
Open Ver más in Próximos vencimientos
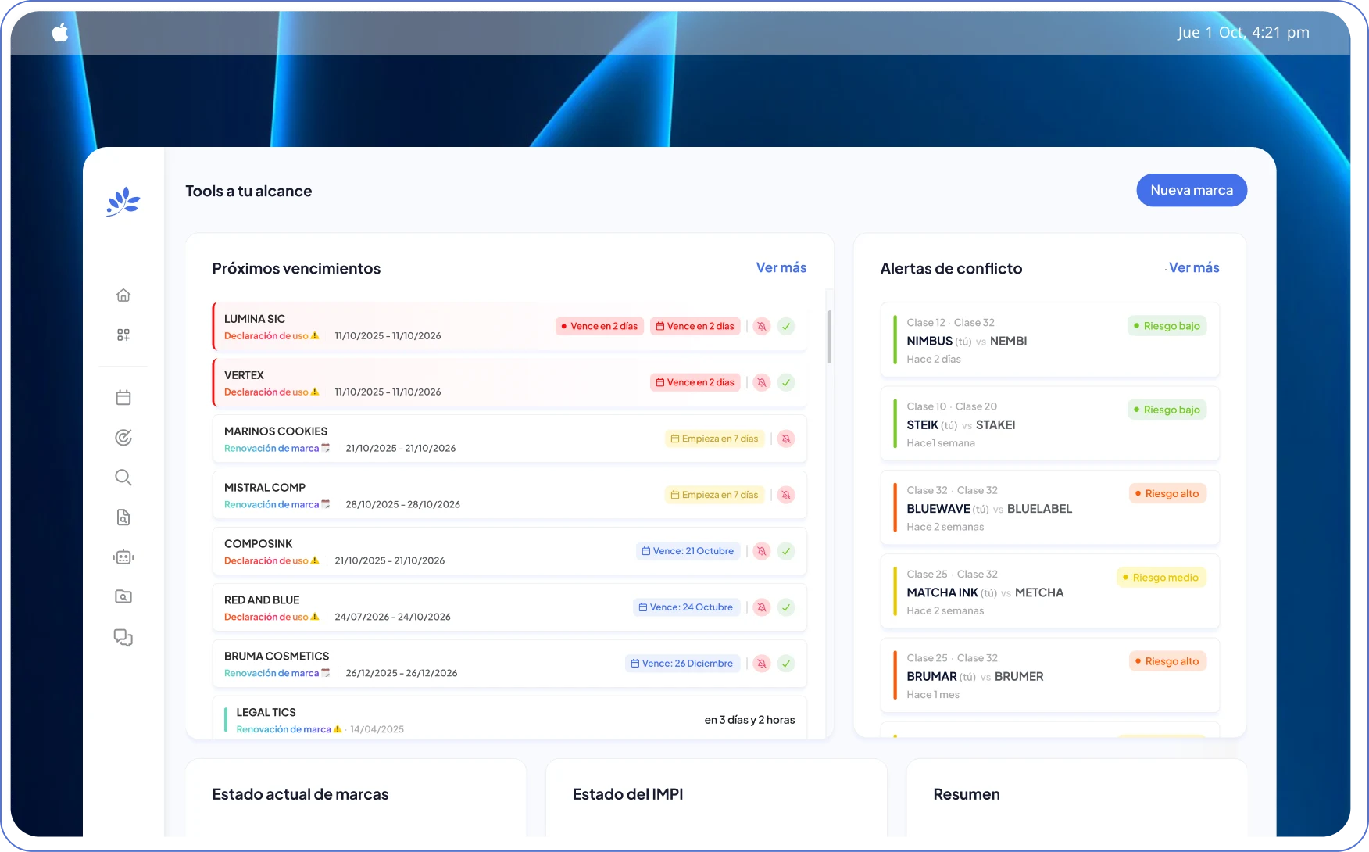781,267
